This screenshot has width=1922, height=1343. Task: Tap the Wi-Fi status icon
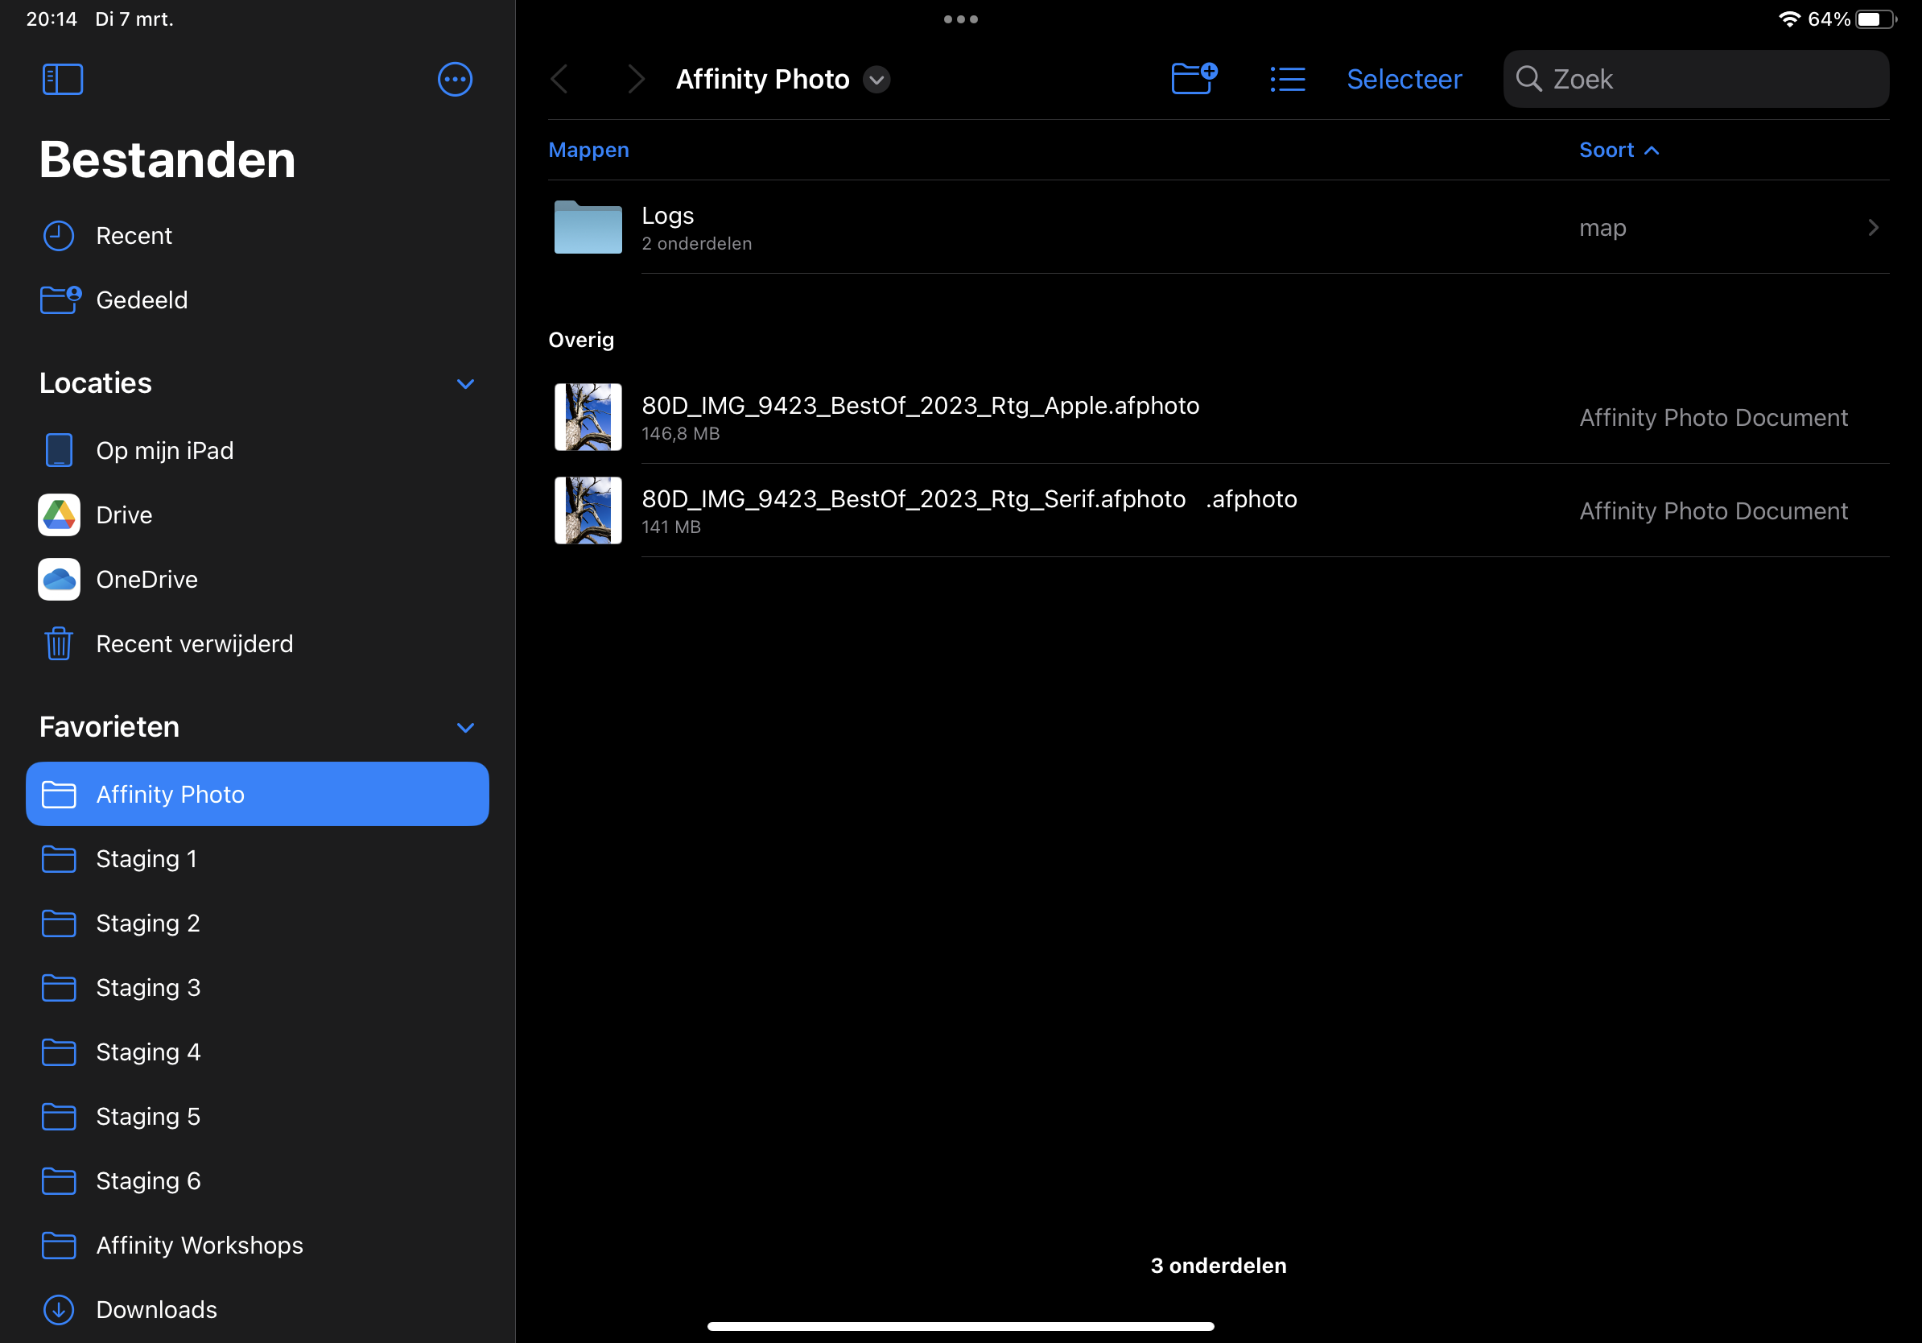1789,19
